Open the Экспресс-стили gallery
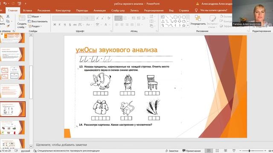 [x=212, y=22]
